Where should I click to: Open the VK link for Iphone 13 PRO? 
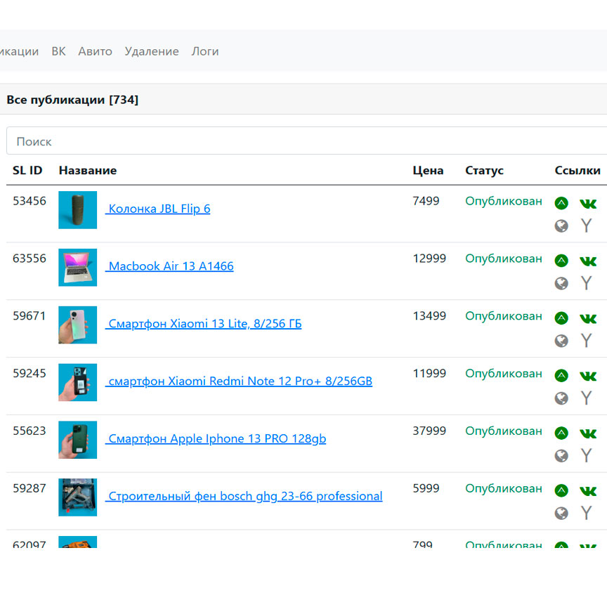(x=588, y=433)
